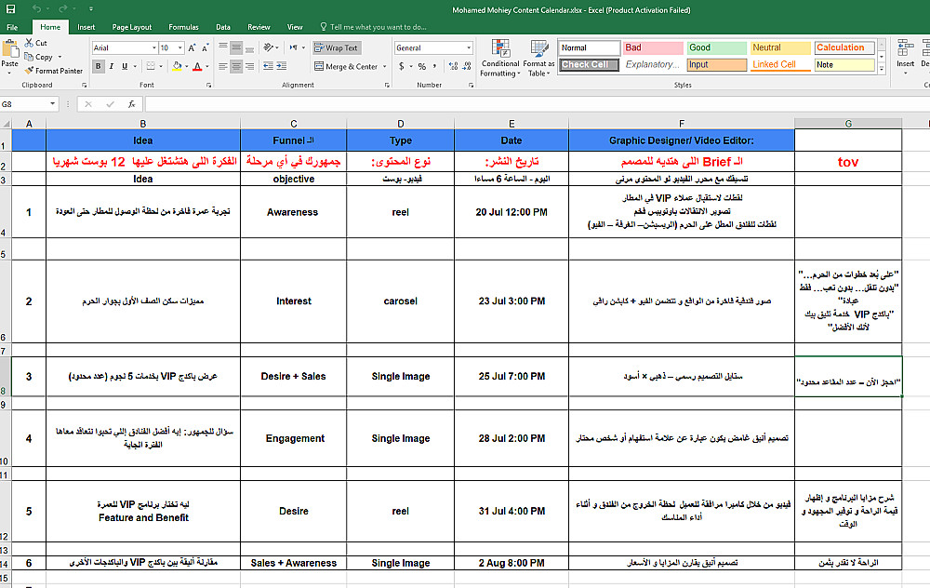Switch to the Review tab
This screenshot has height=588, width=930.
pos(259,27)
